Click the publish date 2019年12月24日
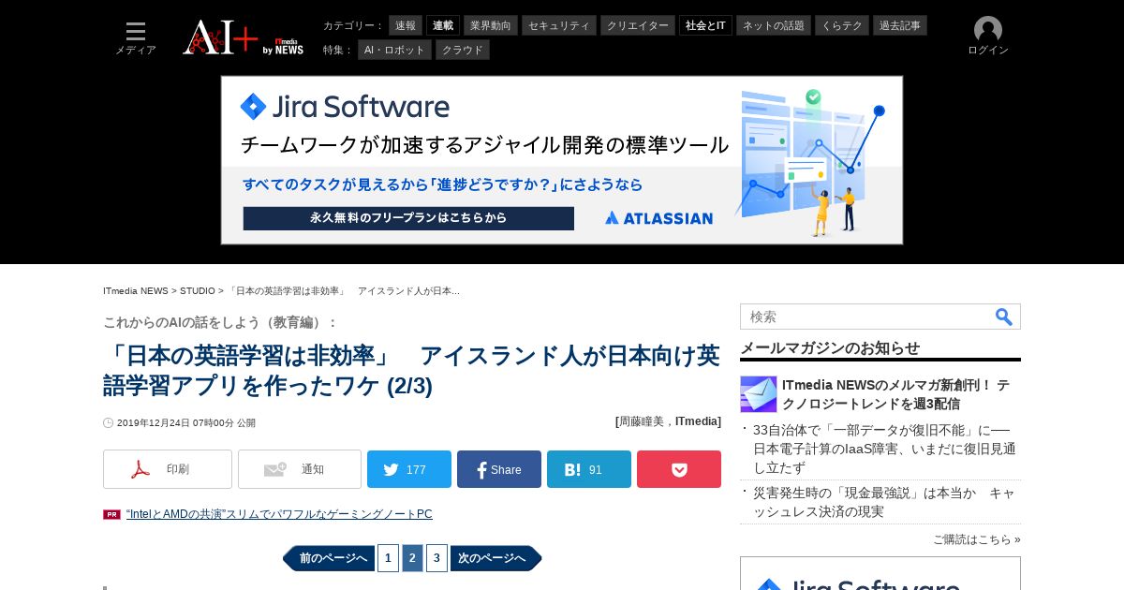Viewport: 1124px width, 590px height. pos(185,423)
